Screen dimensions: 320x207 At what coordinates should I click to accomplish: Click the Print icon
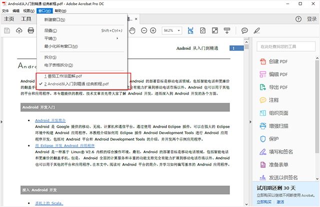(31, 31)
